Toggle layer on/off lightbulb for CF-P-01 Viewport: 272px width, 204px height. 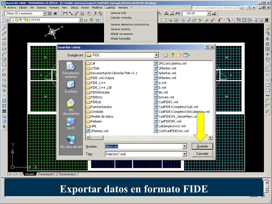pyautogui.click(x=13, y=20)
